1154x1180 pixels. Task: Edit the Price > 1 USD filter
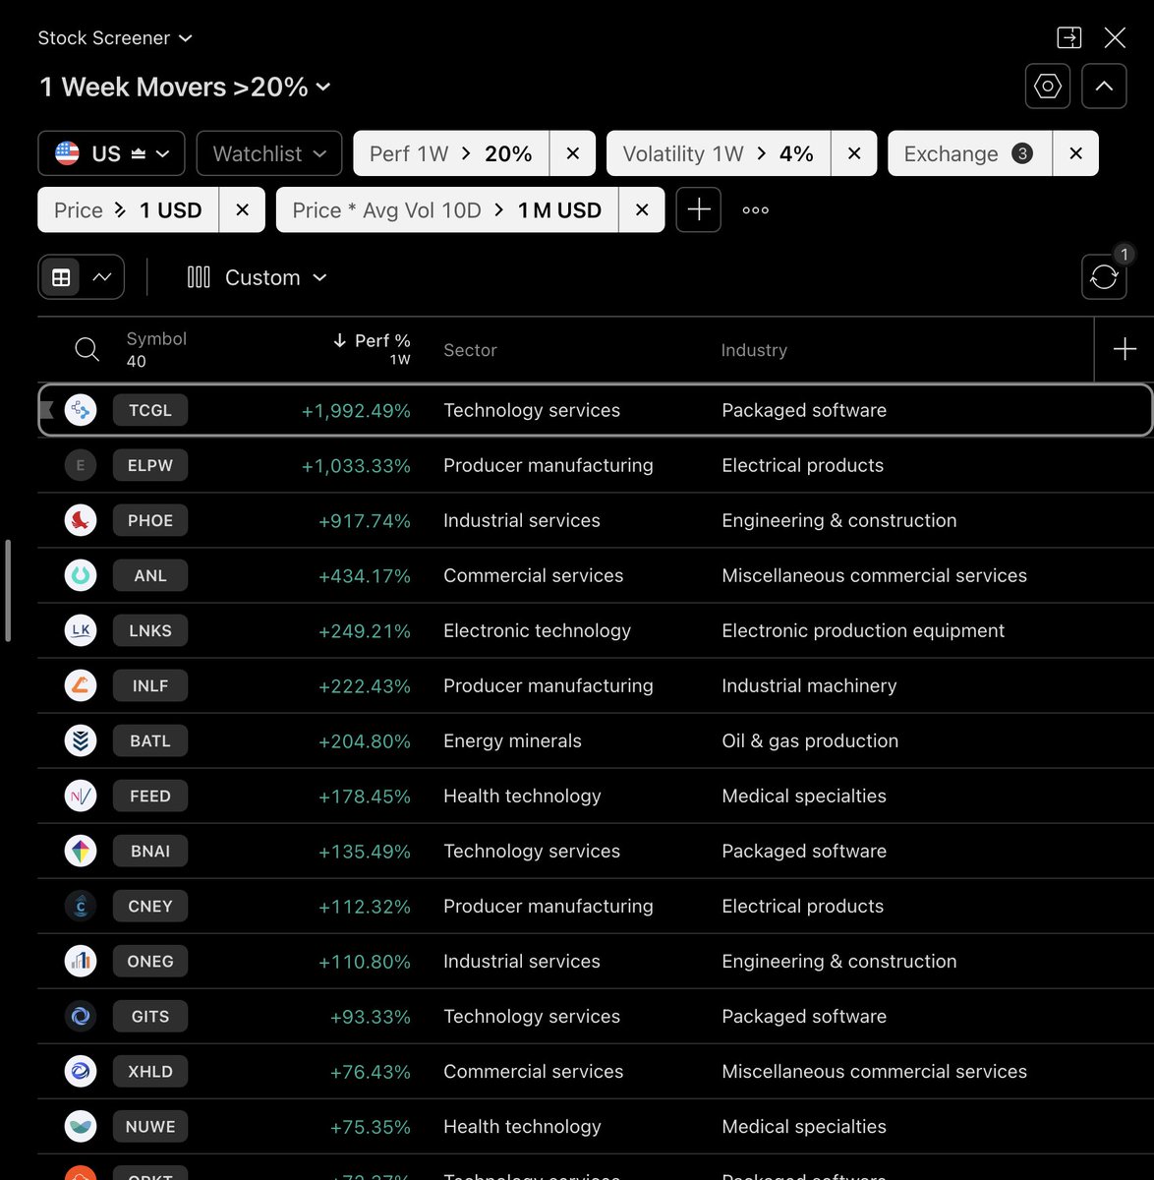tap(128, 209)
